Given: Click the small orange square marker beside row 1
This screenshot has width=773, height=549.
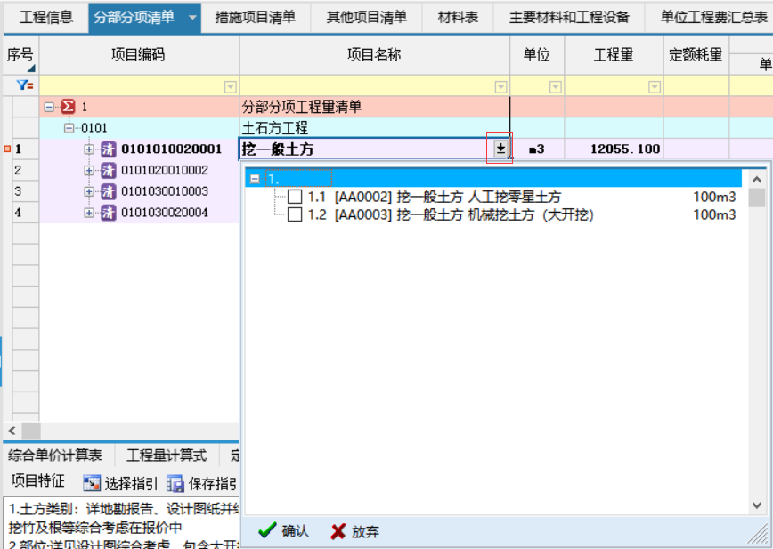Looking at the screenshot, I should 7,148.
